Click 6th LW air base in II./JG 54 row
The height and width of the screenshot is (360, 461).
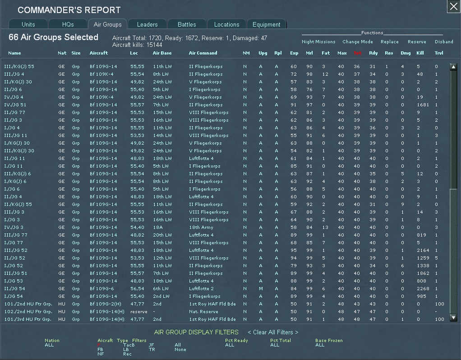(161, 288)
